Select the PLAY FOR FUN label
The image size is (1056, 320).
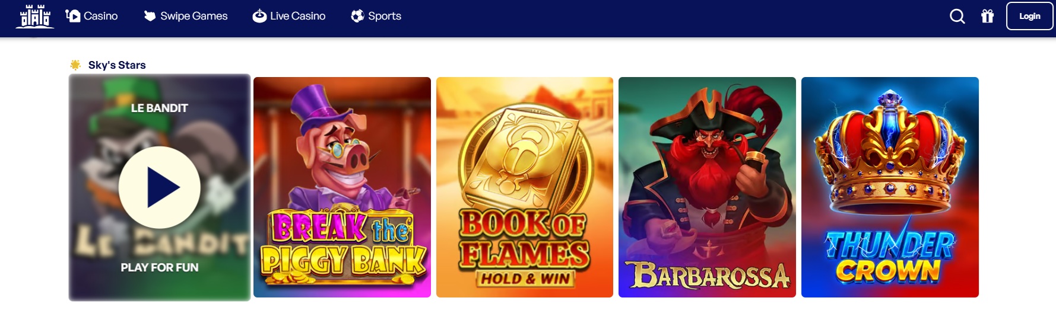point(160,267)
